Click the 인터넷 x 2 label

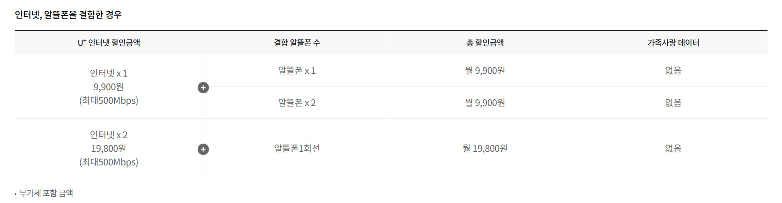click(109, 135)
